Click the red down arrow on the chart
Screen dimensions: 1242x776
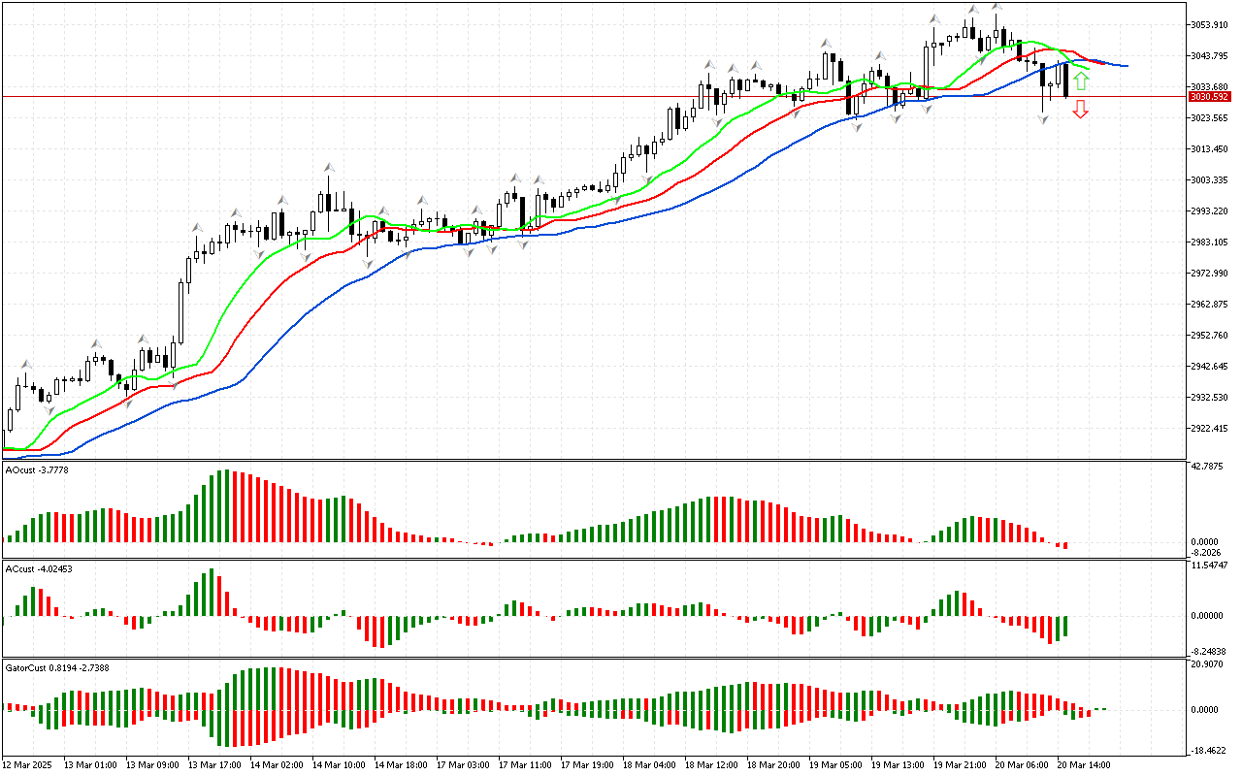[1081, 109]
